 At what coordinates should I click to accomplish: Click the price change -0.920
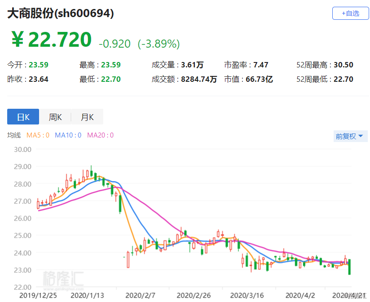click(x=115, y=44)
